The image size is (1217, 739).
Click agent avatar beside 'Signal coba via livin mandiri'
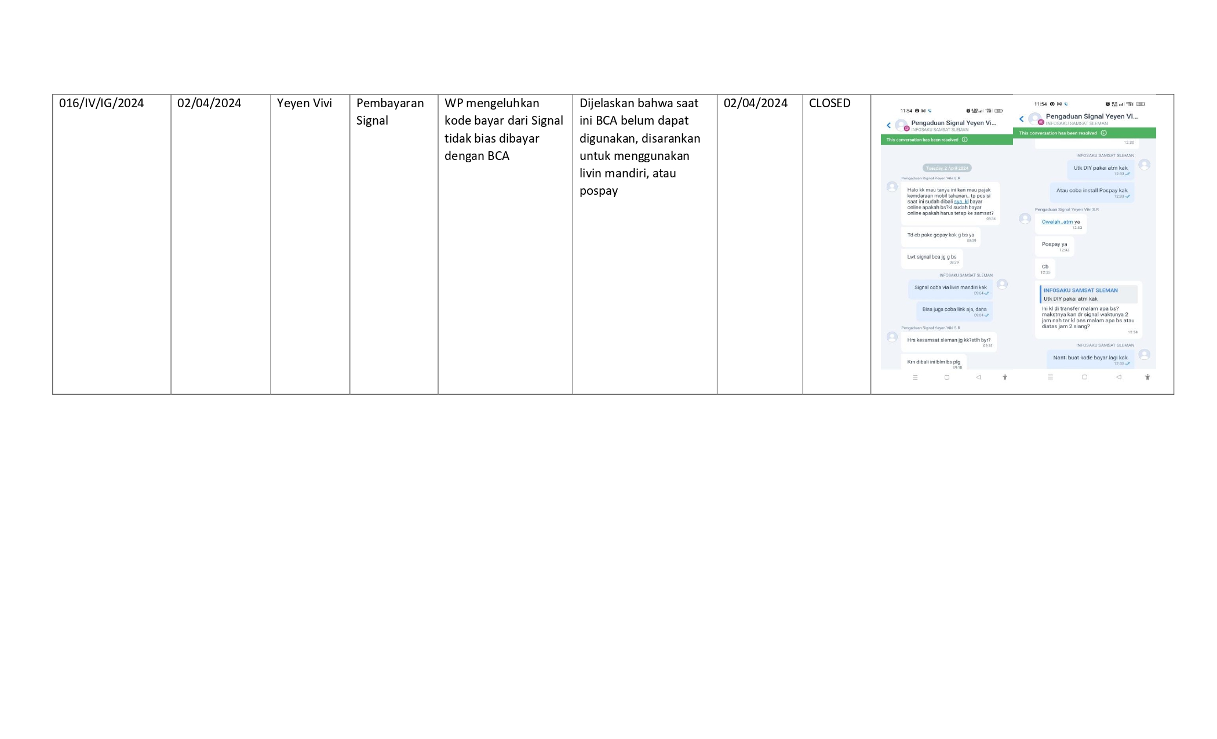[1002, 284]
